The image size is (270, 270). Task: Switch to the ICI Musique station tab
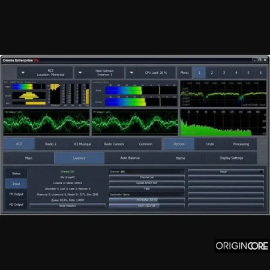(82, 144)
